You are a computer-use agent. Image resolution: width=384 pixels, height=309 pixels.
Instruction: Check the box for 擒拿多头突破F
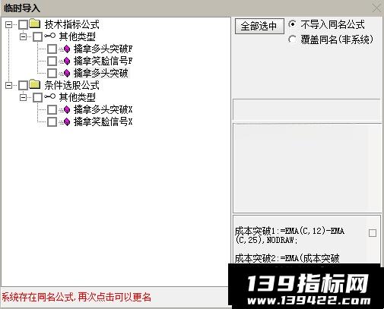52,49
